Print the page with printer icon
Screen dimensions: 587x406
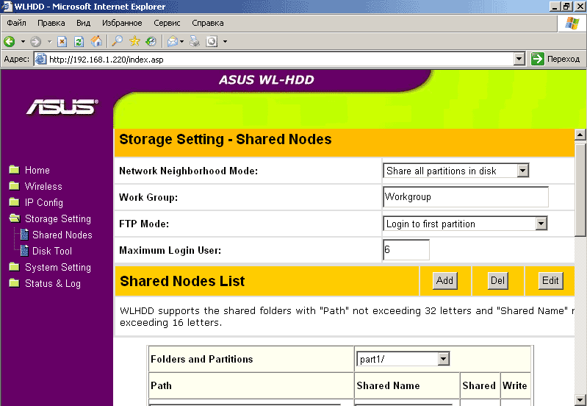point(195,41)
